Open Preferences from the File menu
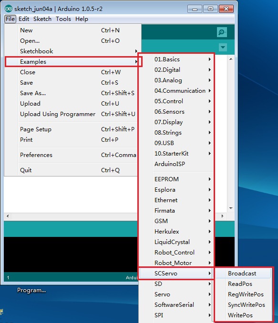The height and width of the screenshot is (323, 278). coord(71,155)
